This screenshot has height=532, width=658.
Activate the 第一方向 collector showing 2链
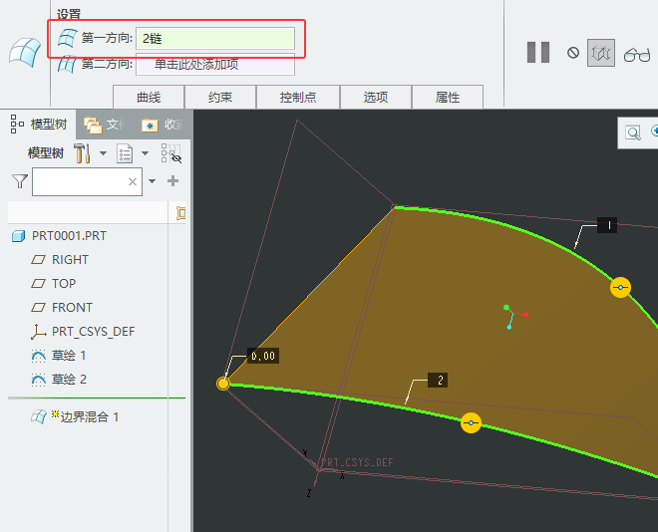(215, 39)
